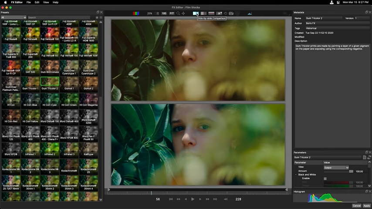Select the Gum Bichromate preset

[x=50, y=67]
